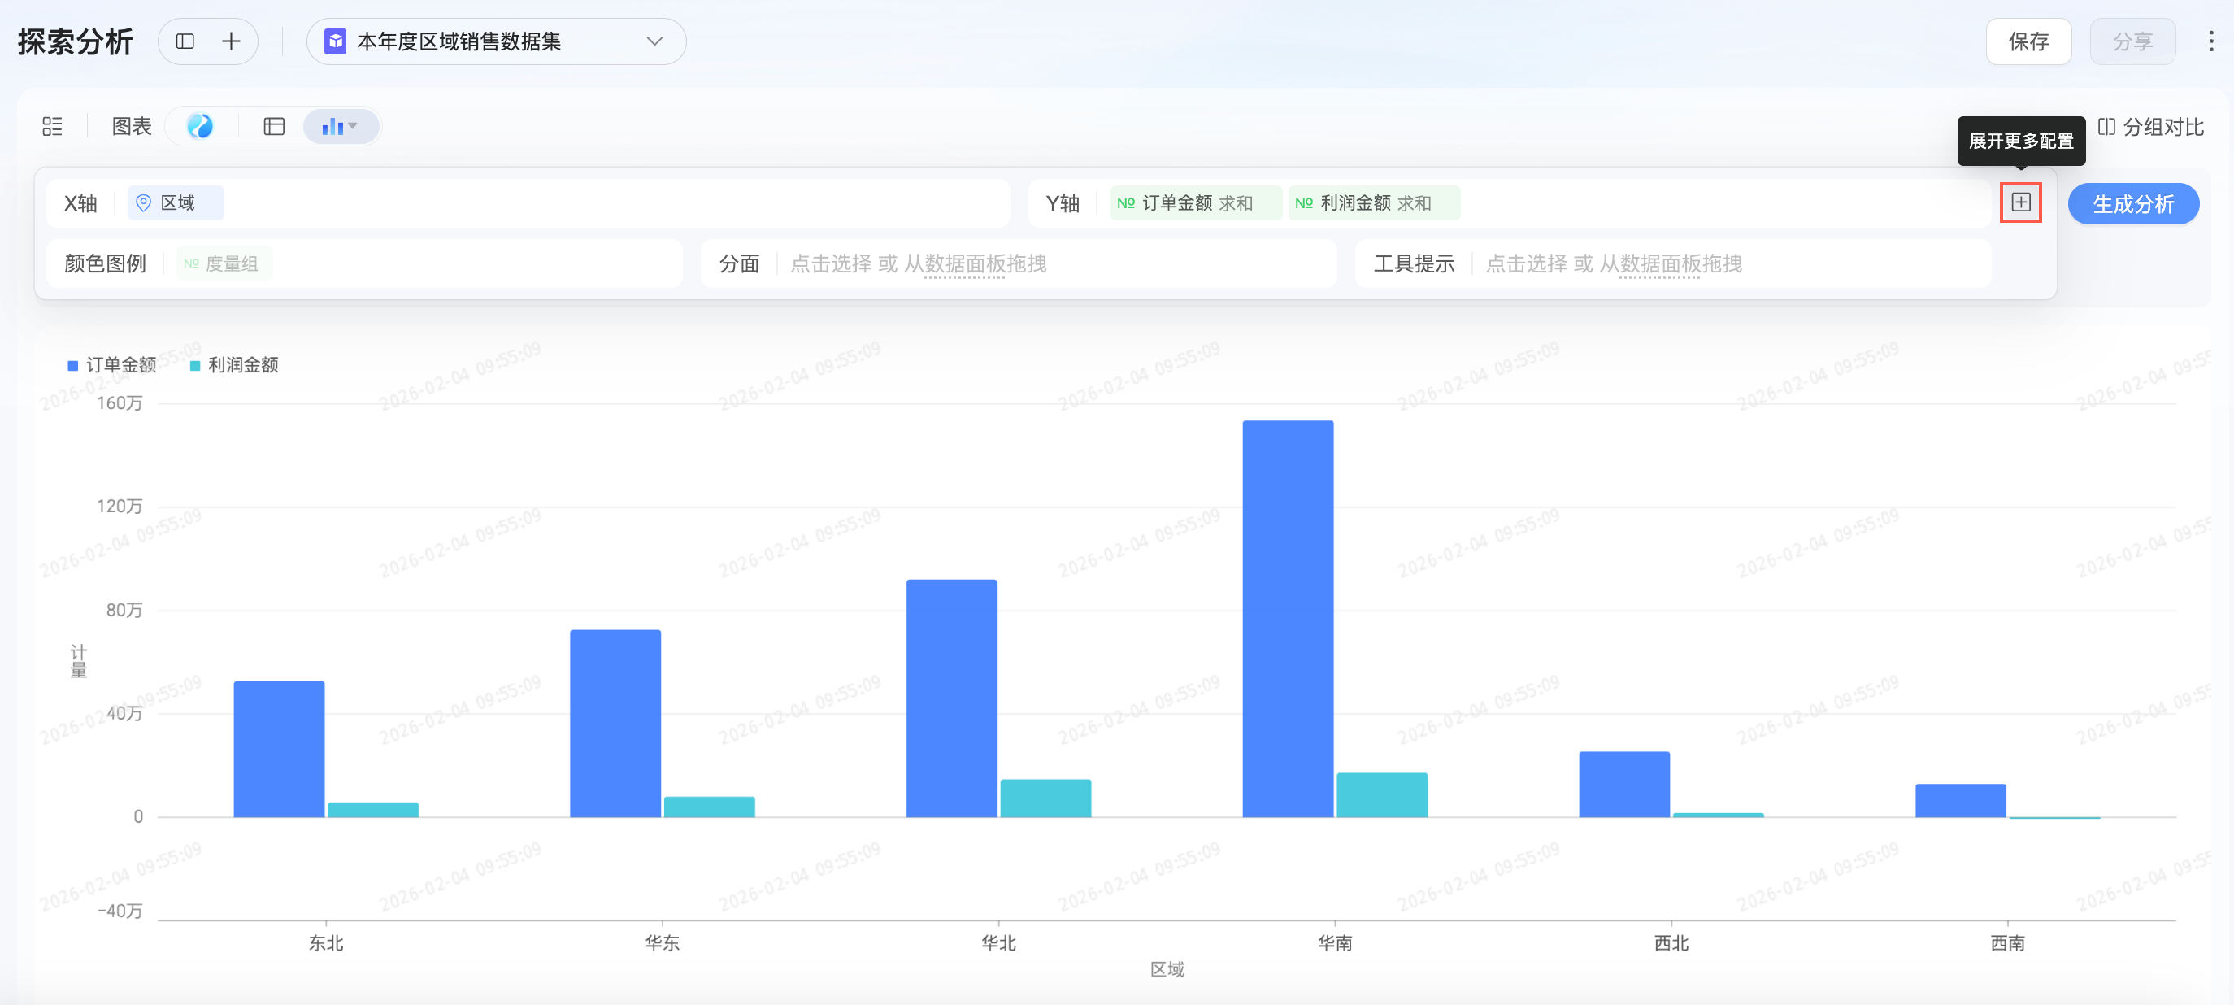Switch to table view icon

[x=274, y=127]
